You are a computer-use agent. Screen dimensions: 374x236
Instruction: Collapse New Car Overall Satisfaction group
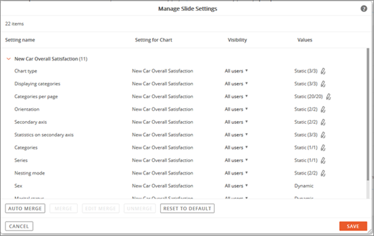click(x=8, y=59)
